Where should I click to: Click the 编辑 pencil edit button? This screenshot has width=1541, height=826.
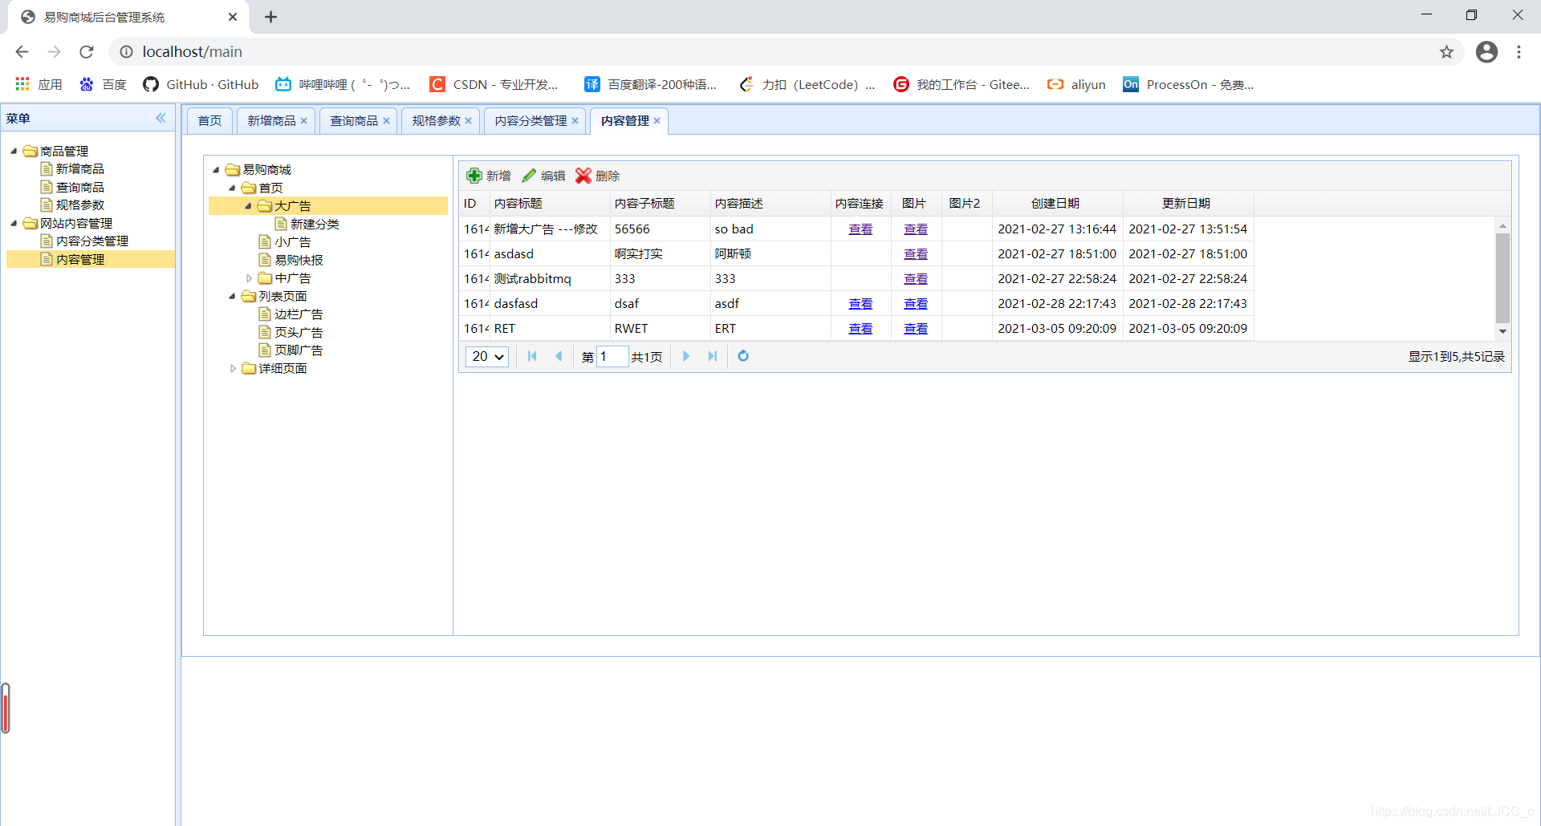click(x=544, y=176)
